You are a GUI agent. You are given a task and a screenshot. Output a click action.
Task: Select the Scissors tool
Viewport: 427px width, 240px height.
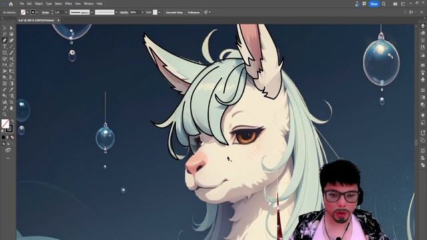[11, 59]
